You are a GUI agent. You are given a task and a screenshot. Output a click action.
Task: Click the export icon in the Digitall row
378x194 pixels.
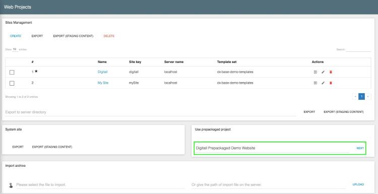tap(315, 72)
